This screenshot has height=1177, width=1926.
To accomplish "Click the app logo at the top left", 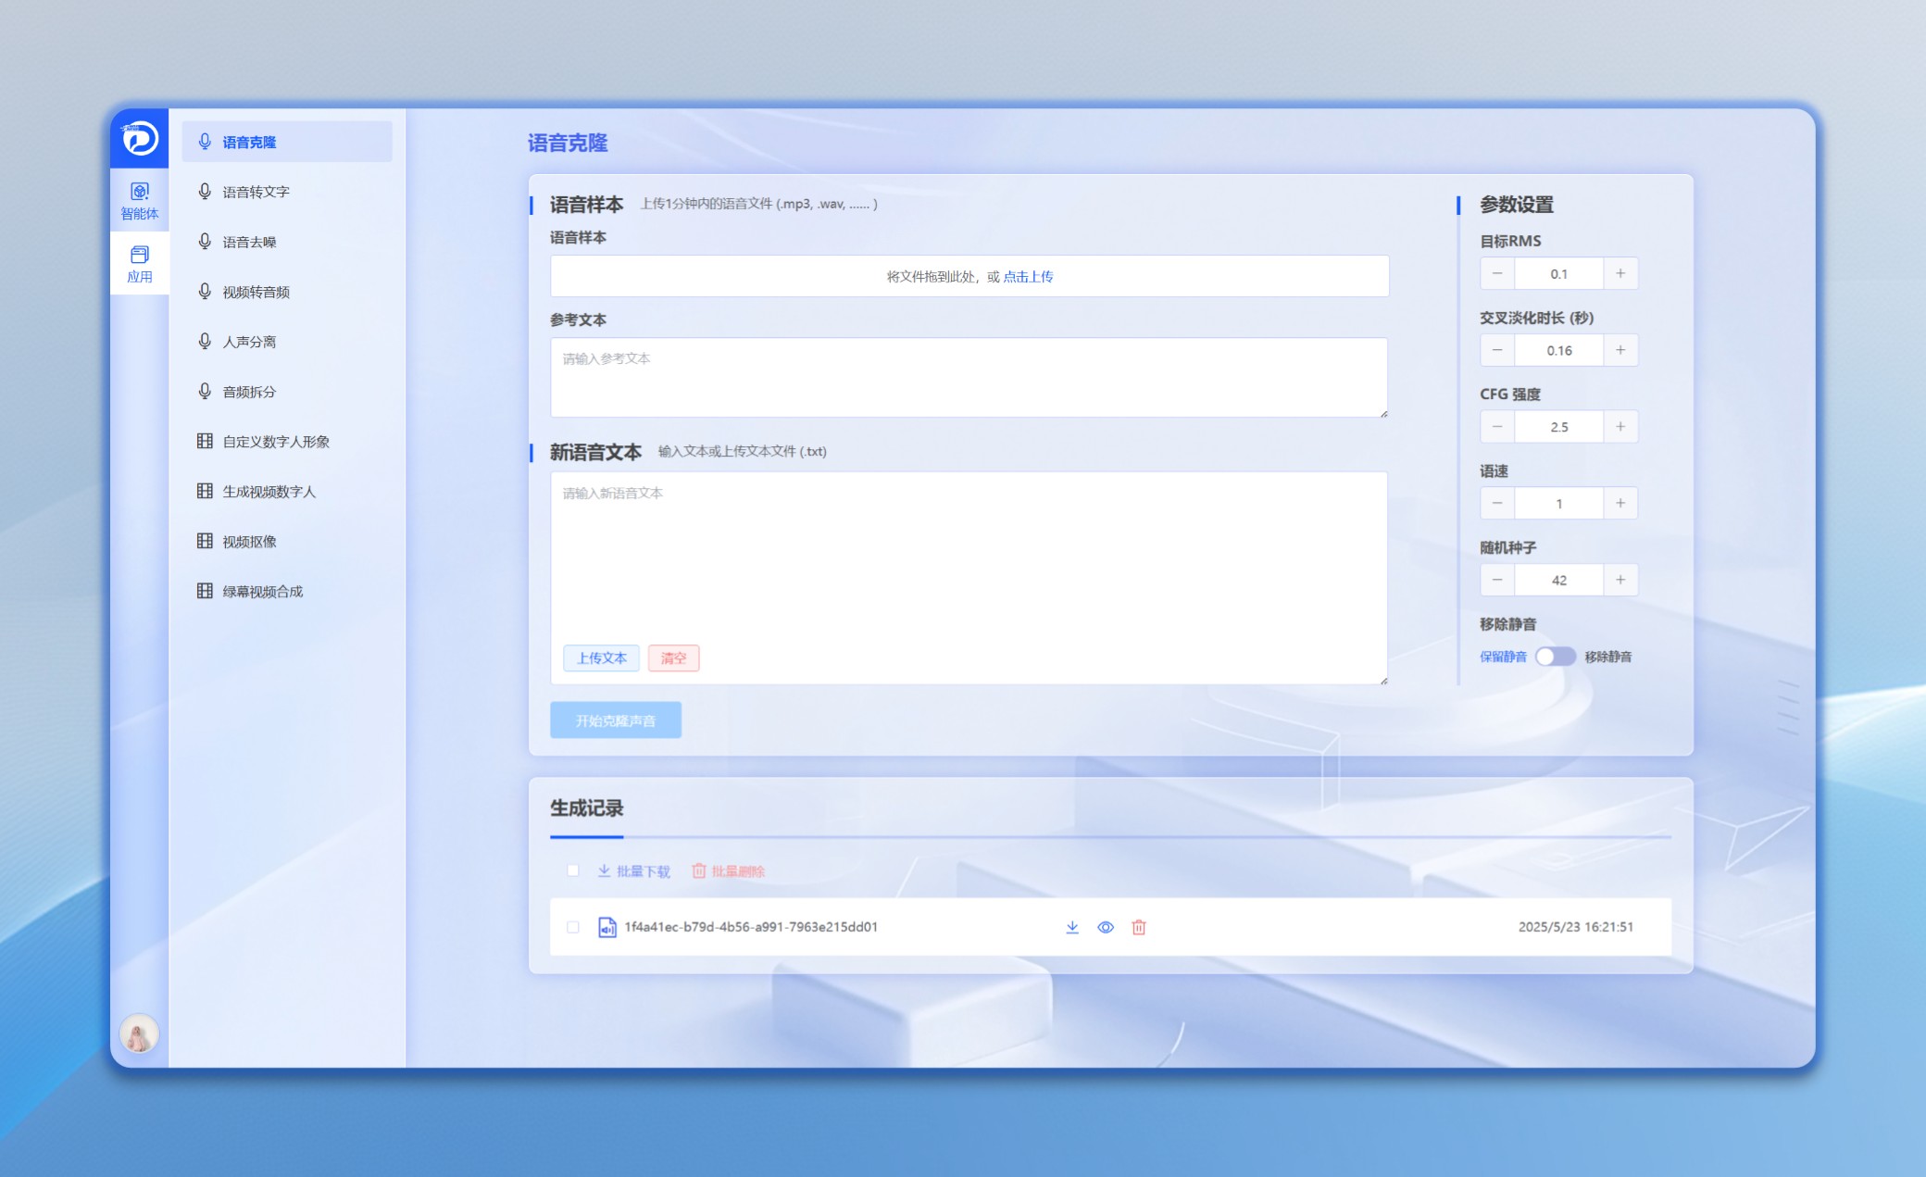I will [140, 138].
